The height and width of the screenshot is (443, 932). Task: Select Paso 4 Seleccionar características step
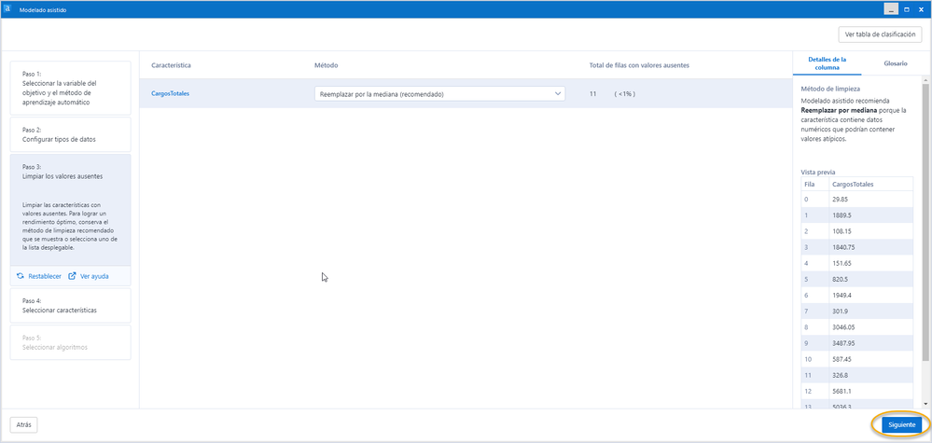[x=70, y=305]
